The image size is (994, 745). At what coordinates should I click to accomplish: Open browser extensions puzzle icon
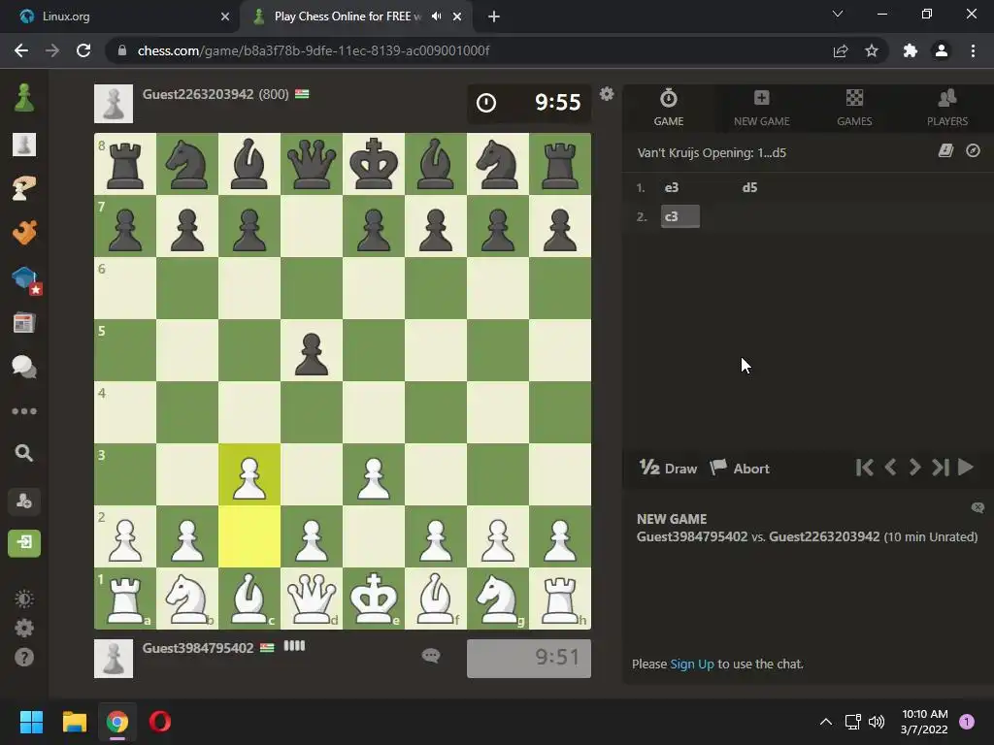coord(911,50)
